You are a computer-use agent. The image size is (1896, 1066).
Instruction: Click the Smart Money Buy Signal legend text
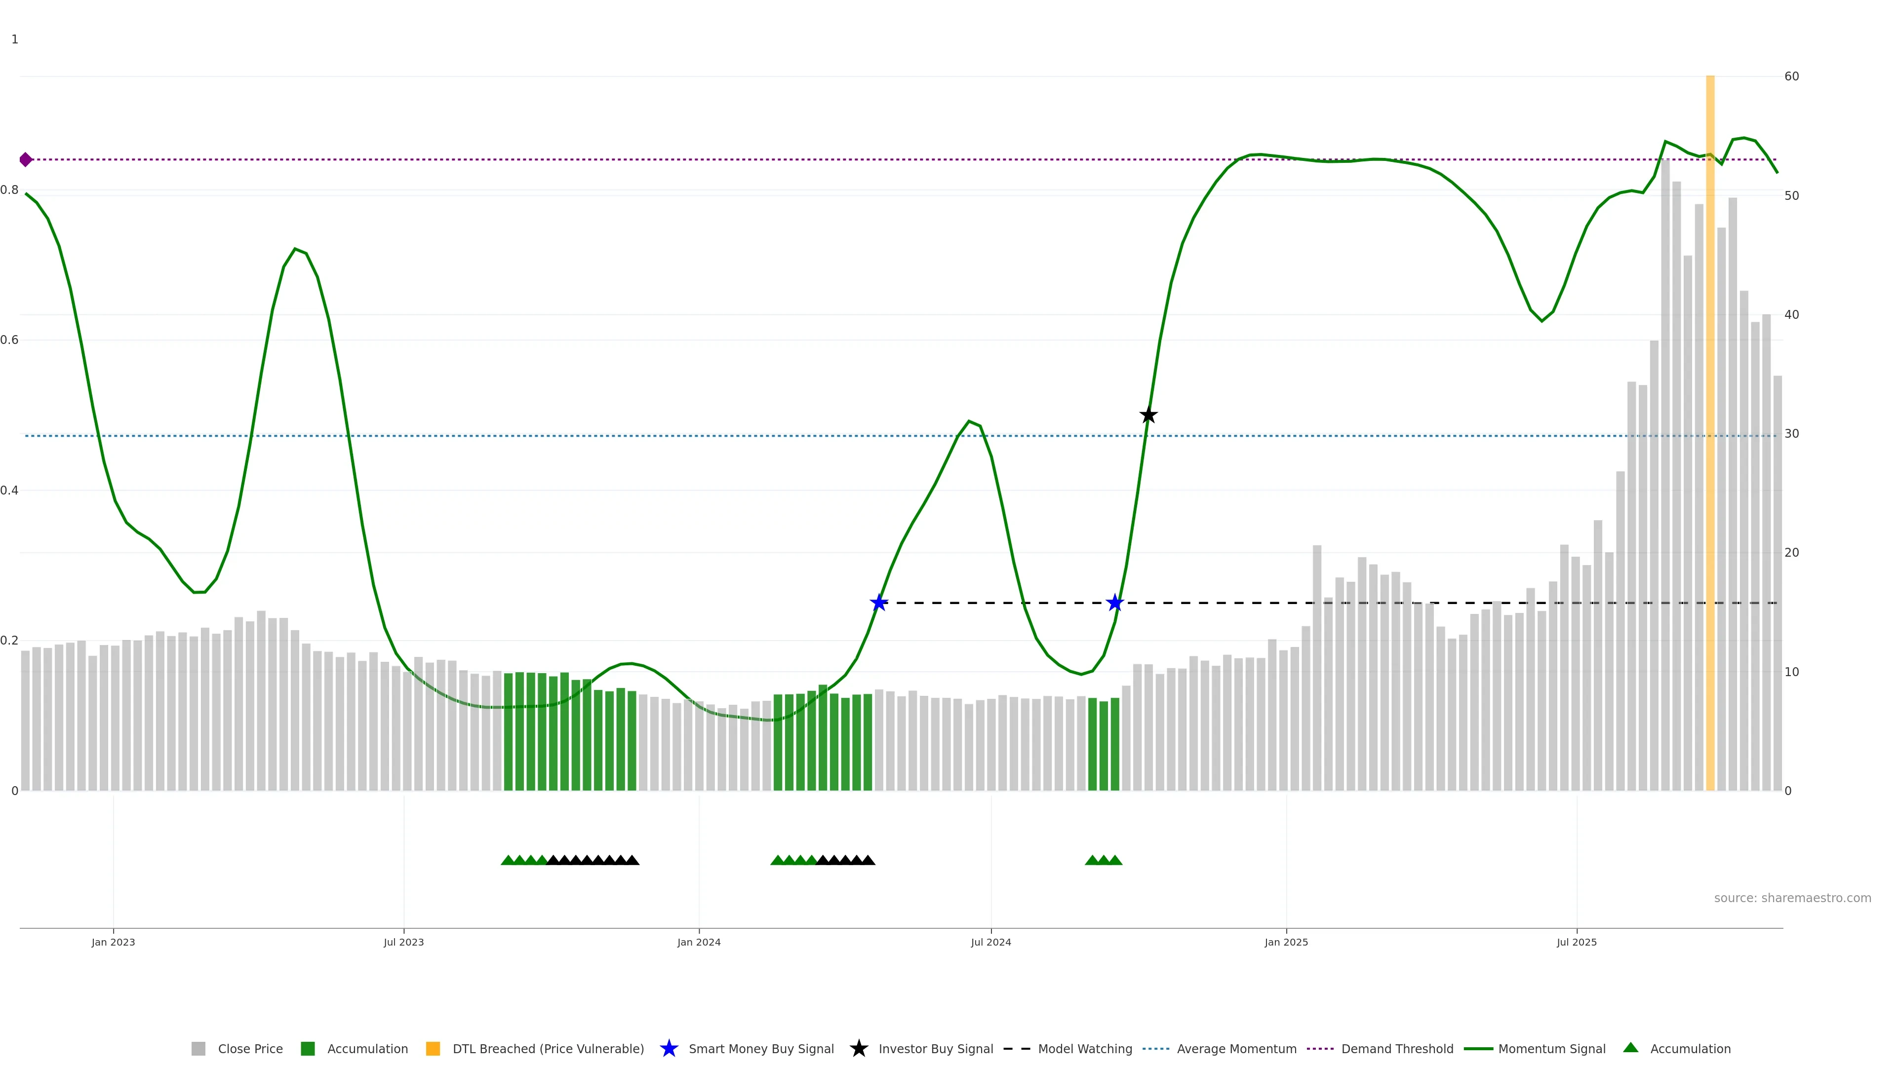coord(761,1048)
